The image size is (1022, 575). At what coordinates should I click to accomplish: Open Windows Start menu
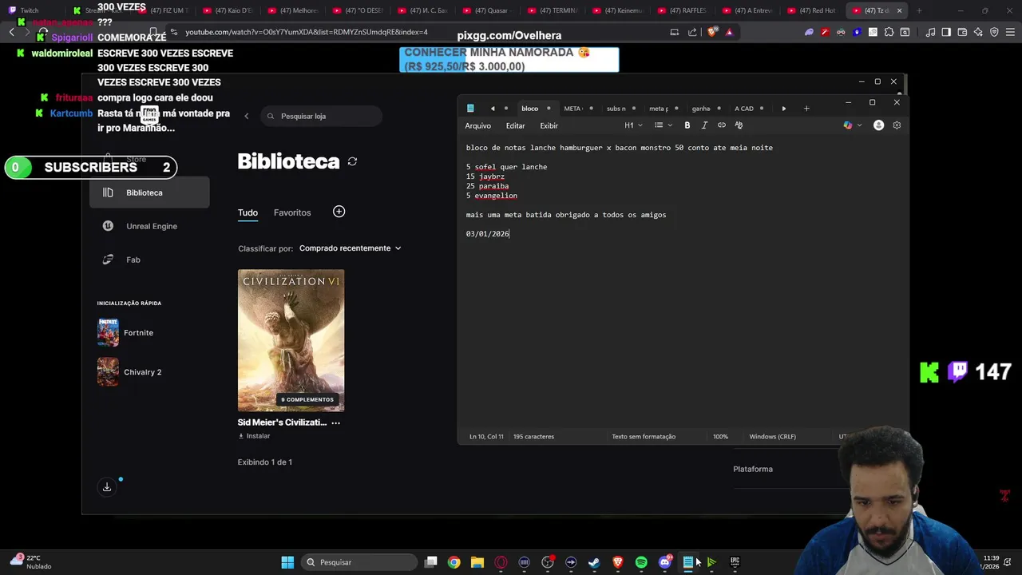(287, 562)
